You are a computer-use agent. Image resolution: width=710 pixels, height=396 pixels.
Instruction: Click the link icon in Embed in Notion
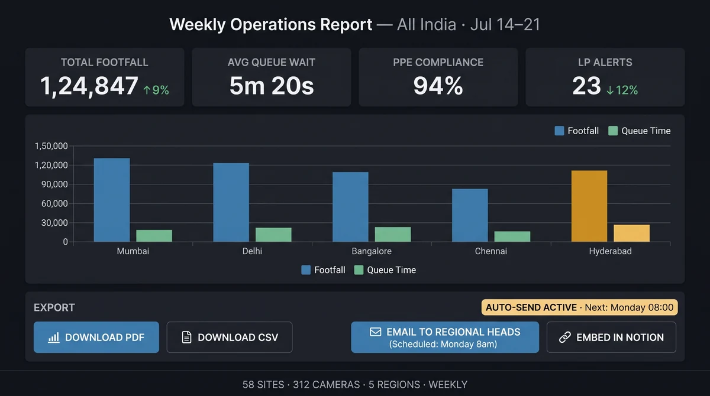coord(565,337)
